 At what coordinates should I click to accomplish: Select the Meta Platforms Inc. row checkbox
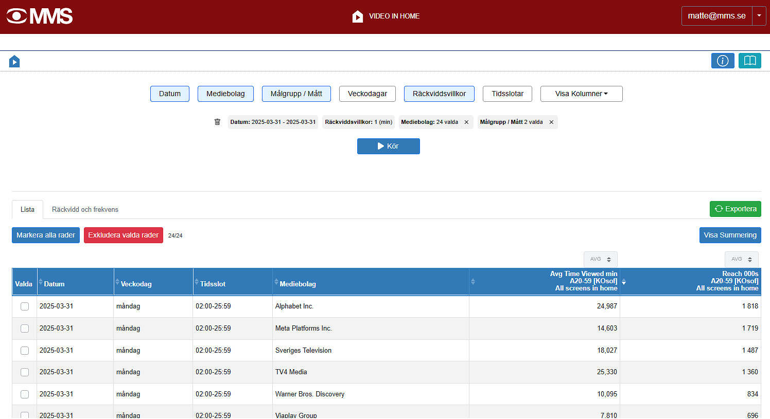[x=25, y=329]
